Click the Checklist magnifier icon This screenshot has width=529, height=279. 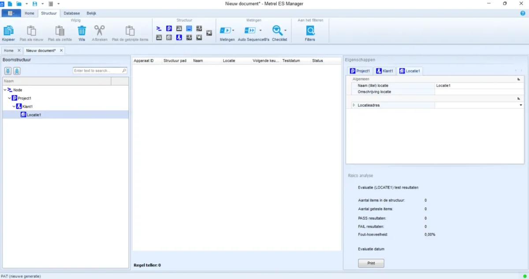click(277, 30)
